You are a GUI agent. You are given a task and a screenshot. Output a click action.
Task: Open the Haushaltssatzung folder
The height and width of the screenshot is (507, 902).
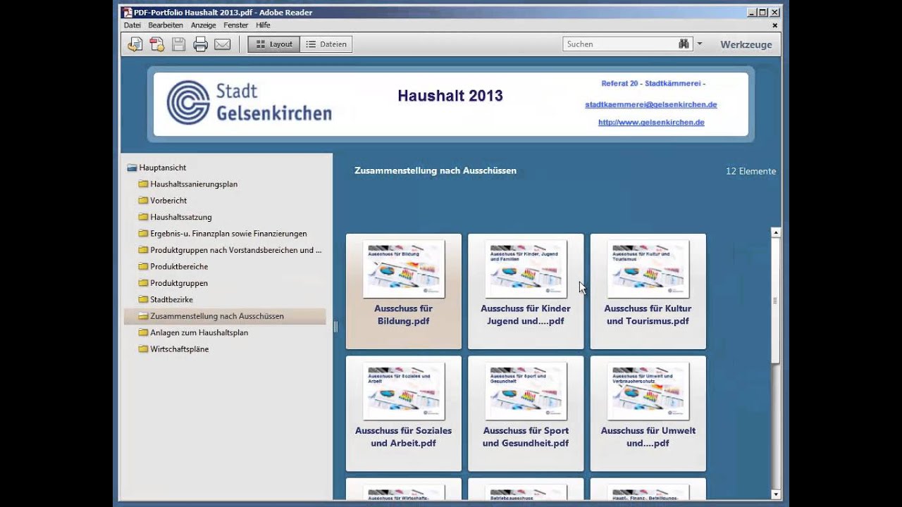(x=181, y=217)
